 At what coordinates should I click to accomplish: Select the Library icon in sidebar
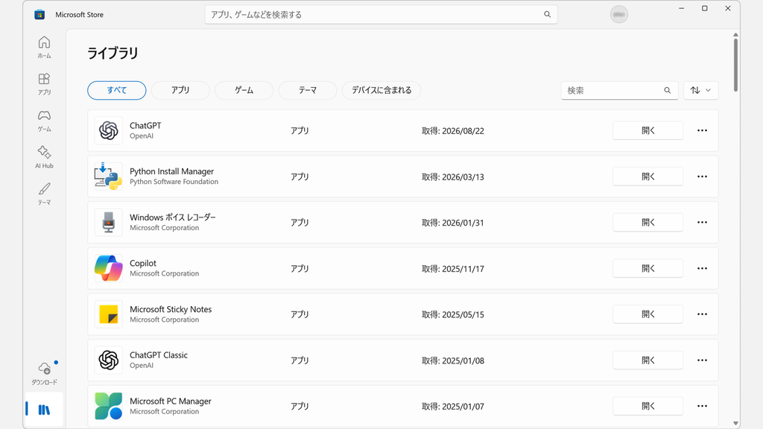coord(44,410)
